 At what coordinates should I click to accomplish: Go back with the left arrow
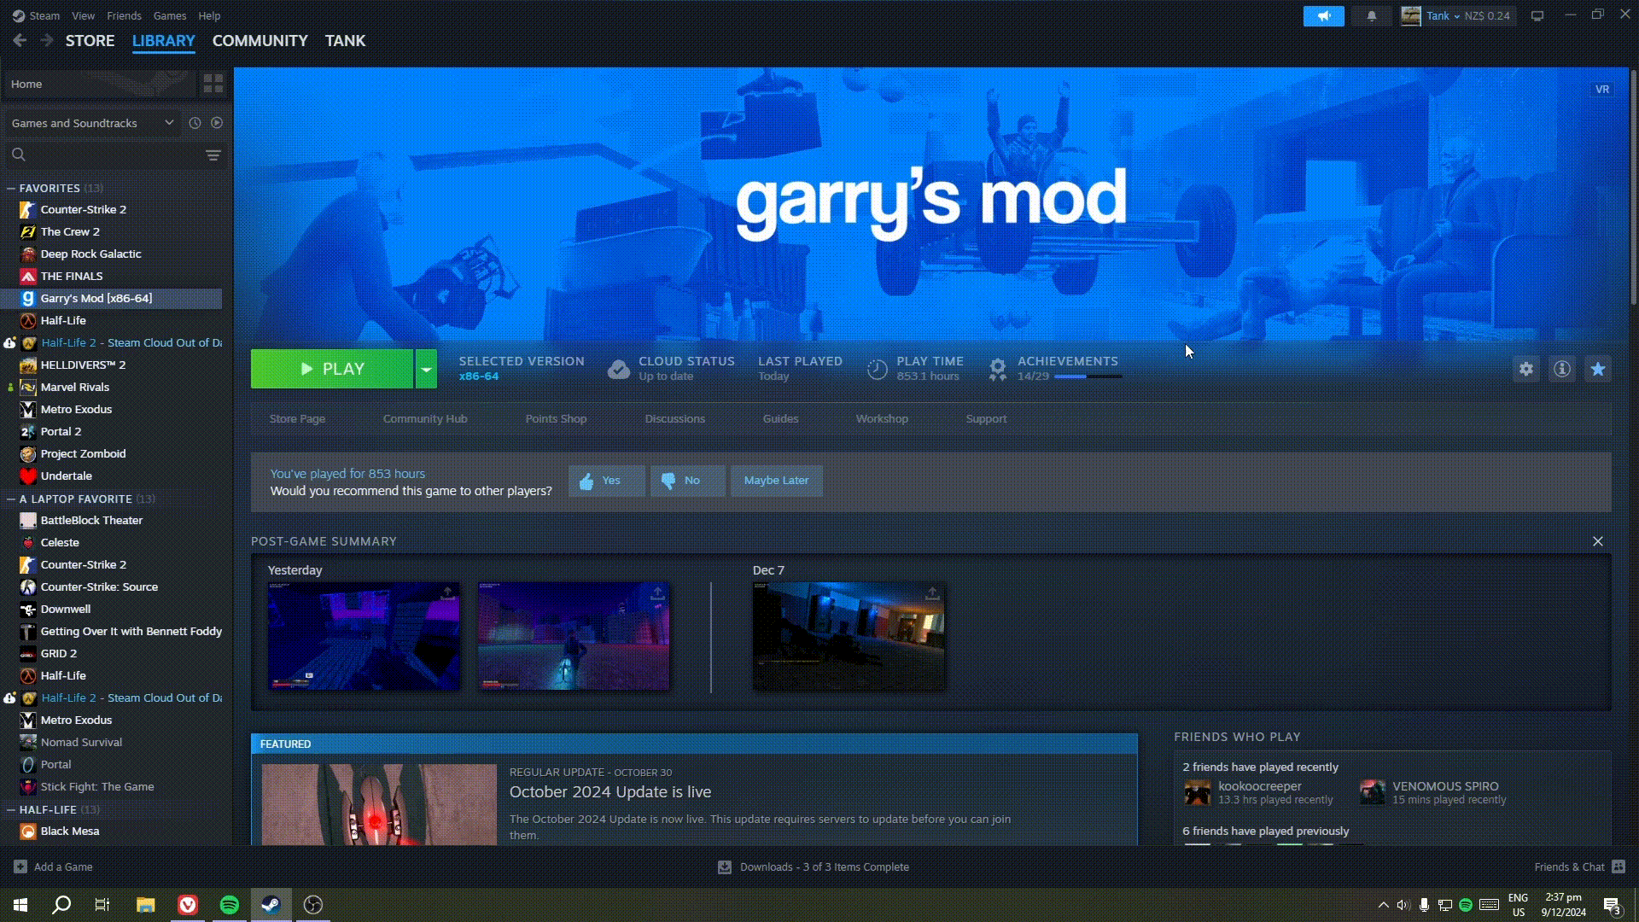pyautogui.click(x=20, y=40)
